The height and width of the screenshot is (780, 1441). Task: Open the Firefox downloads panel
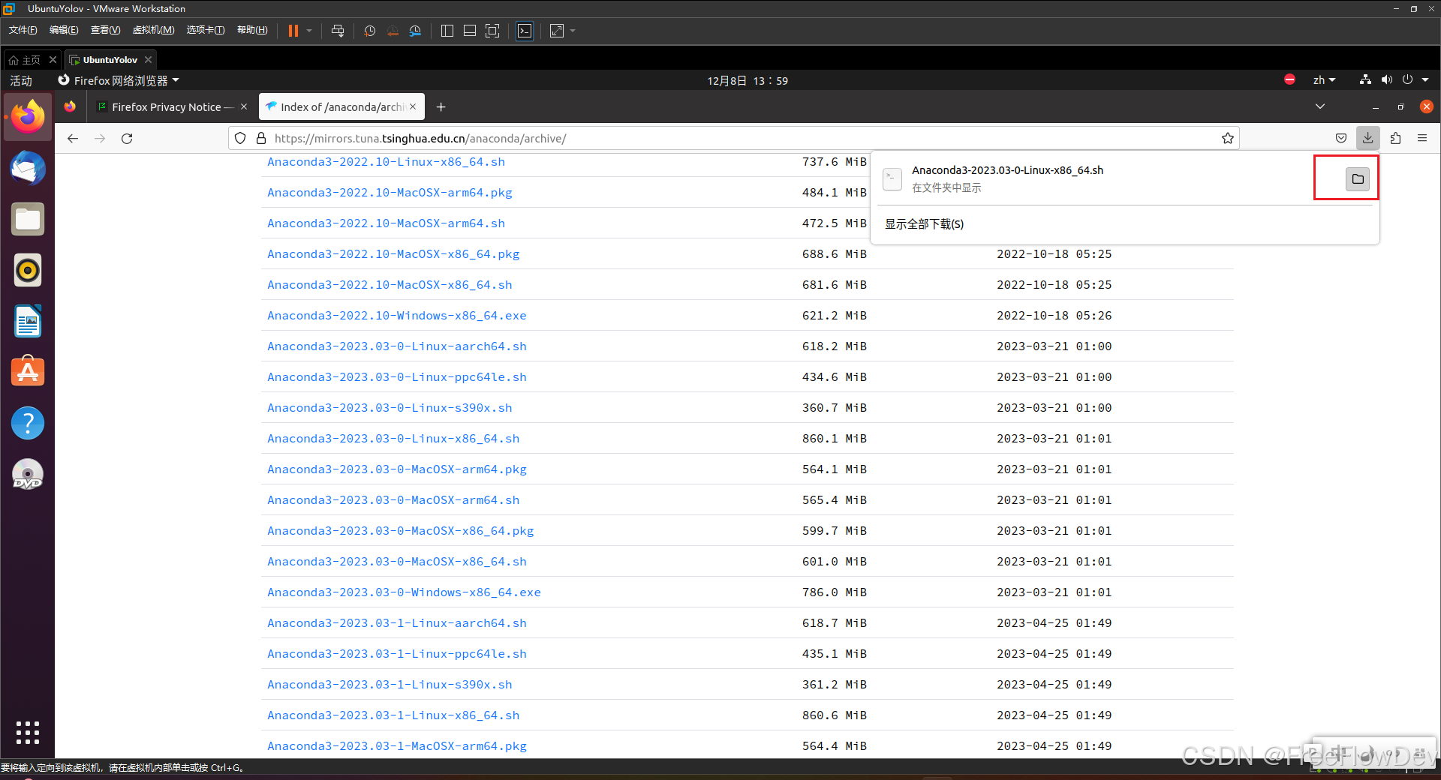point(1367,138)
